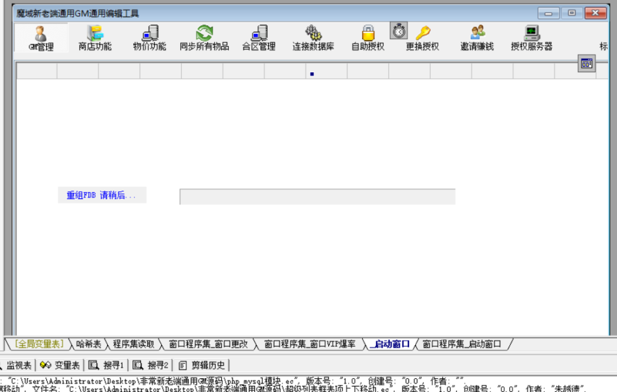Image resolution: width=617 pixels, height=392 pixels.
Task: Switch to 哈希表 tab
Action: [89, 344]
